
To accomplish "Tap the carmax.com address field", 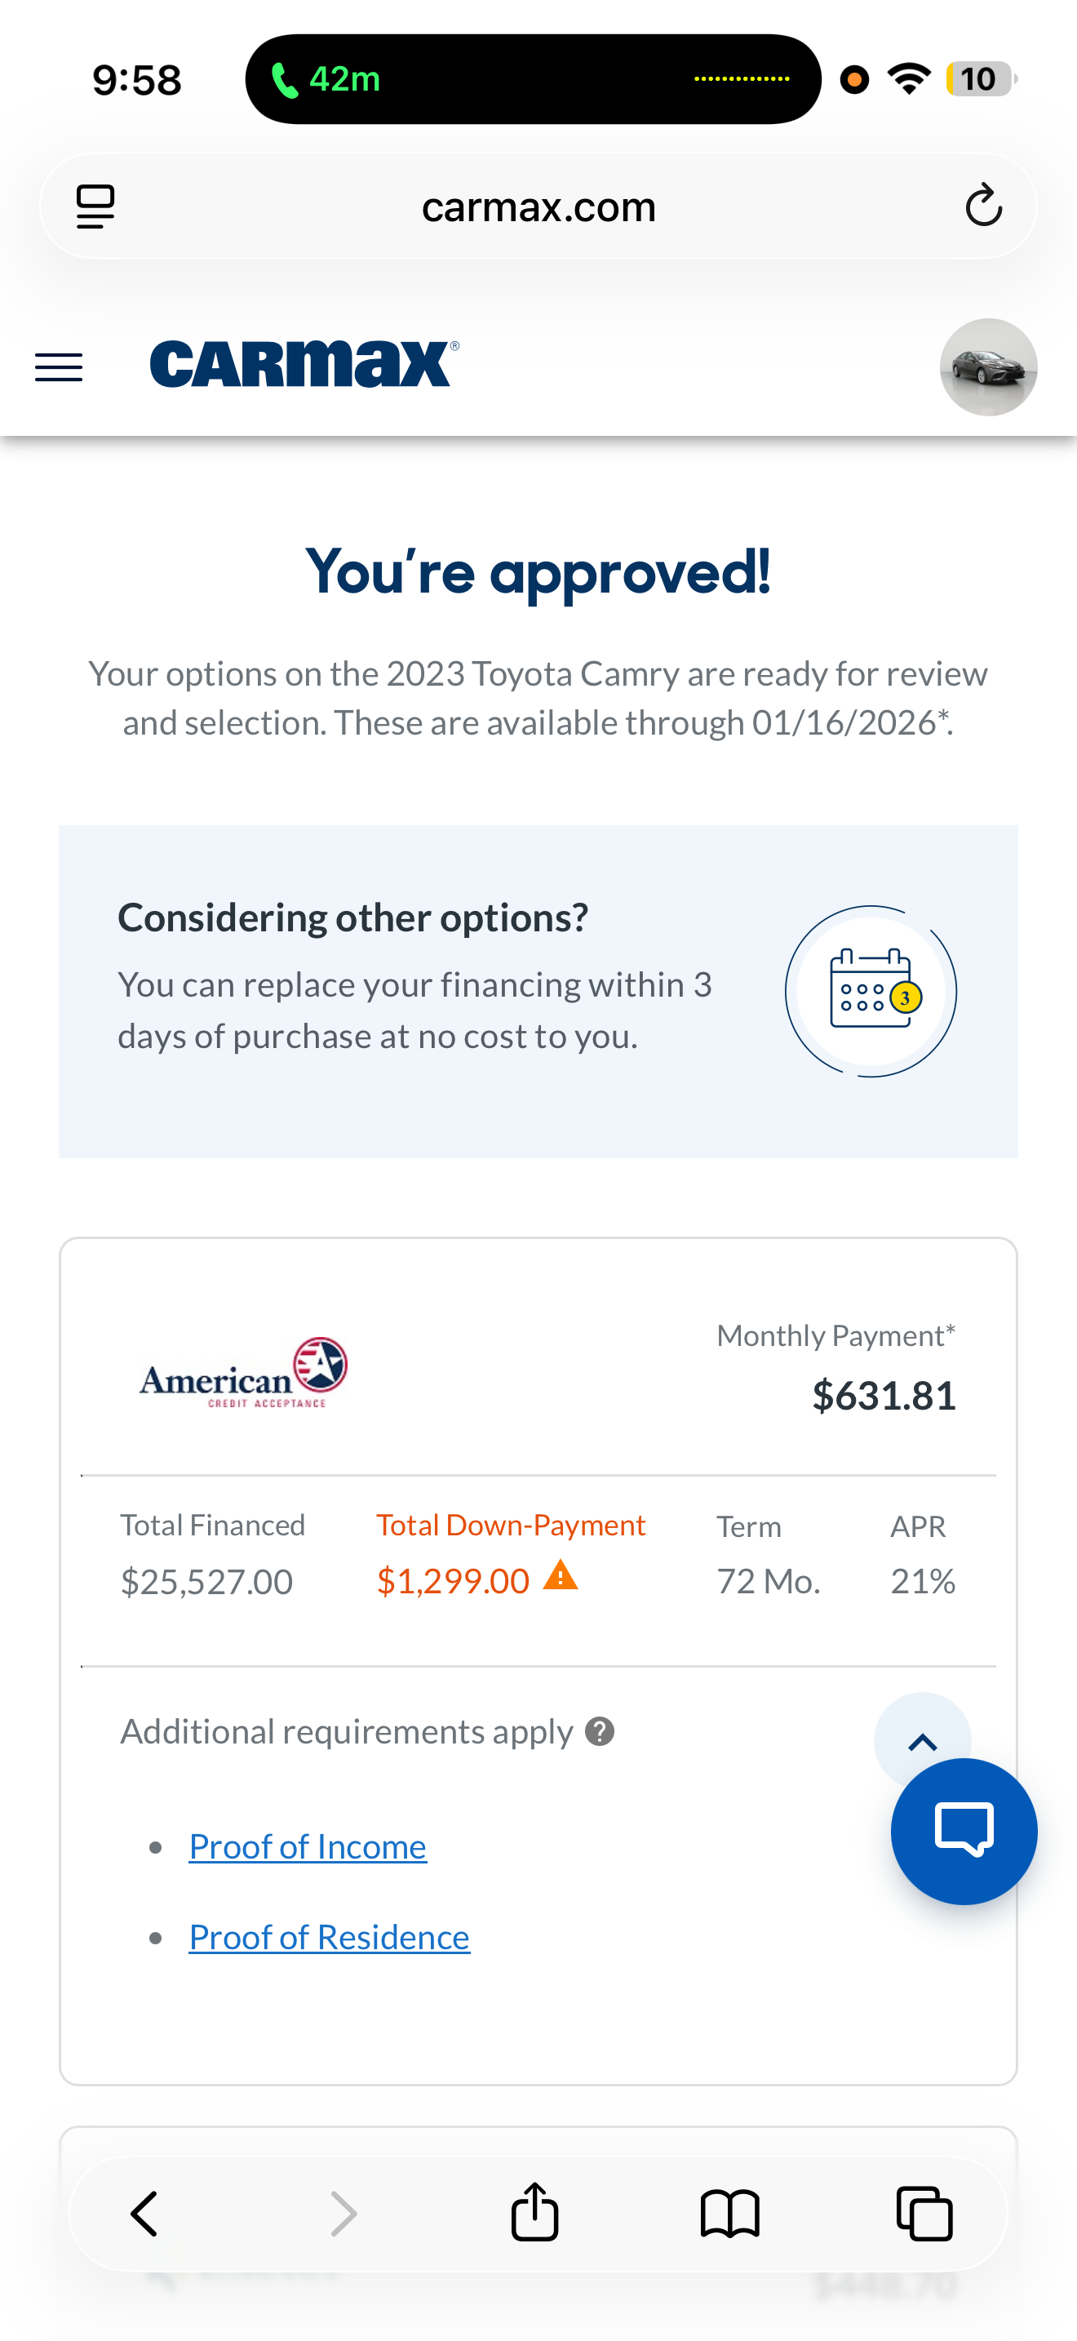I will [x=538, y=207].
